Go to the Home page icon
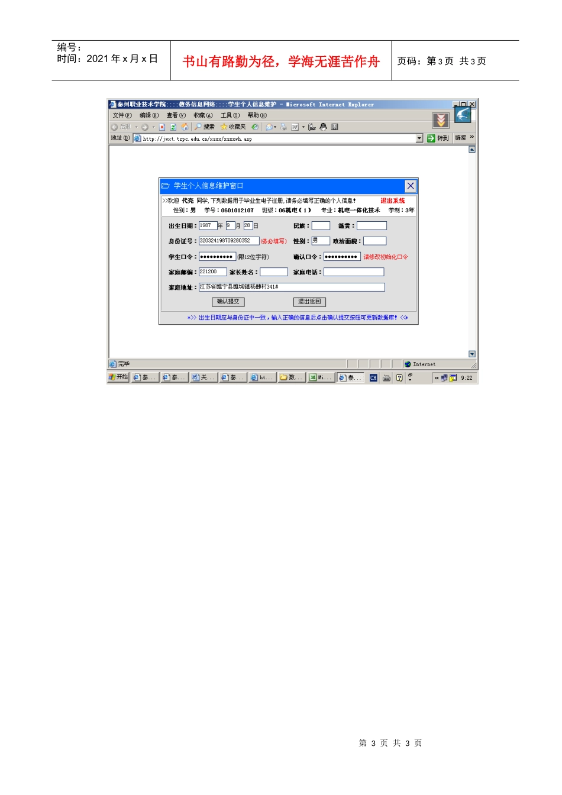The image size is (562, 795). pos(185,127)
